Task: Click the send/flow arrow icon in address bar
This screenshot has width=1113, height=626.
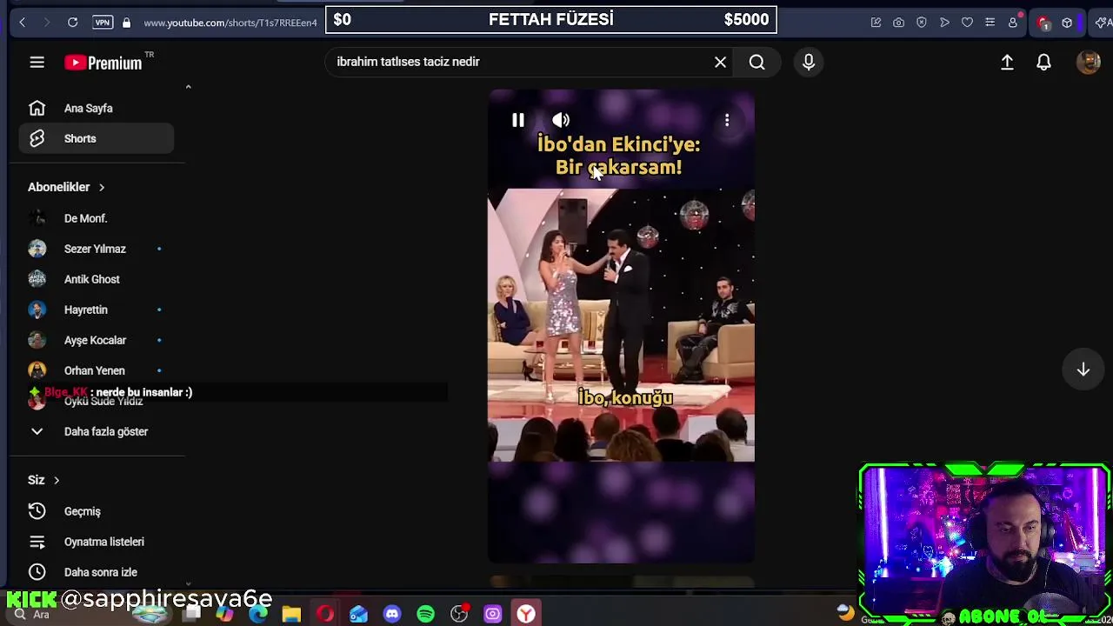Action: point(944,22)
